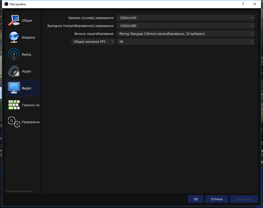Expand the scaling filter Lanczos dropdown

(185, 34)
